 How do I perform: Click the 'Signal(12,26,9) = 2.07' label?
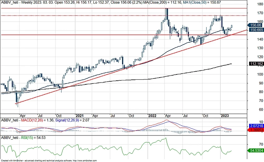click(72, 120)
